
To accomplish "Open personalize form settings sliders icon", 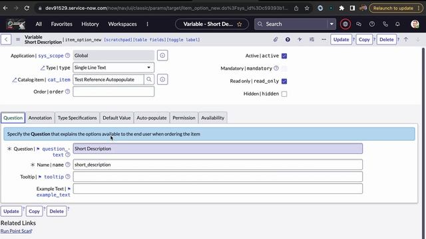I will pos(312,40).
